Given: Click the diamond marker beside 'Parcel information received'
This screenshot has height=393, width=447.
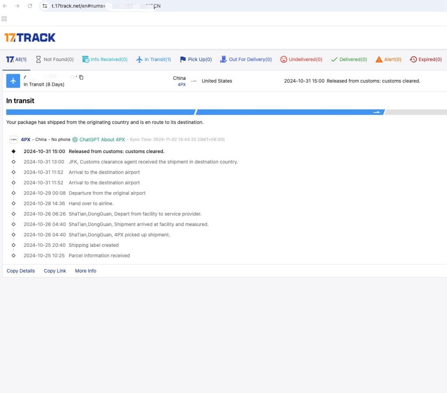Looking at the screenshot, I should click(14, 256).
